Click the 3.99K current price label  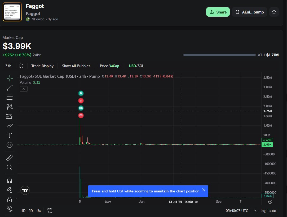click(x=267, y=145)
